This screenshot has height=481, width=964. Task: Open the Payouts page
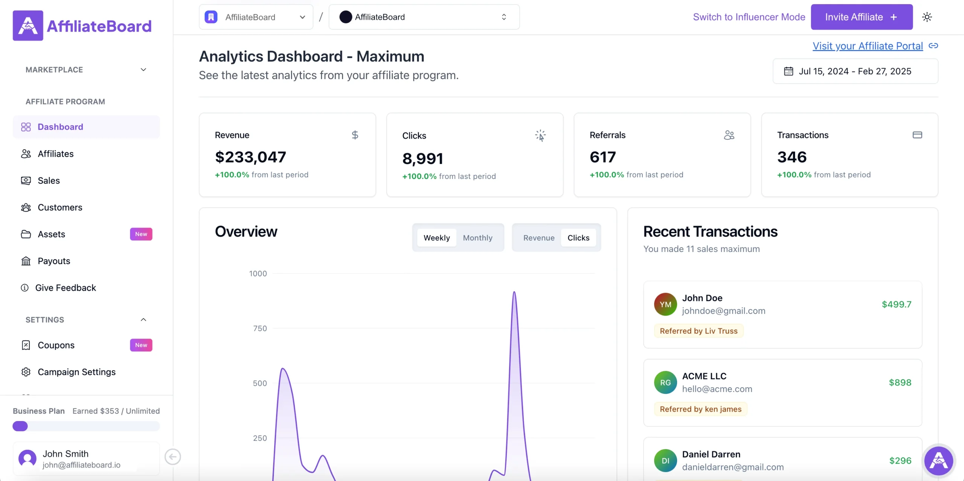click(x=86, y=261)
